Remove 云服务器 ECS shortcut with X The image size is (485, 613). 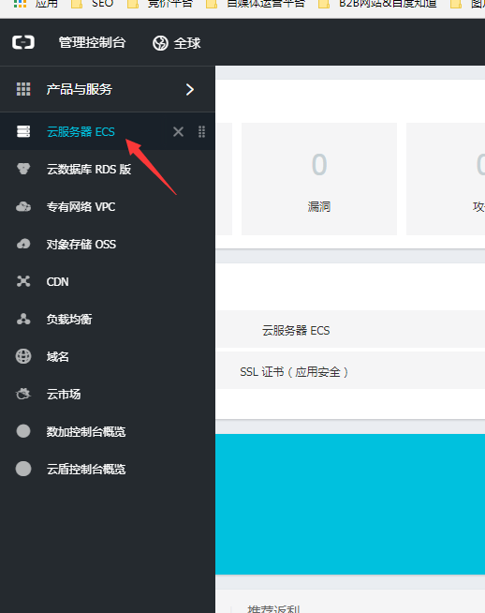tap(178, 132)
